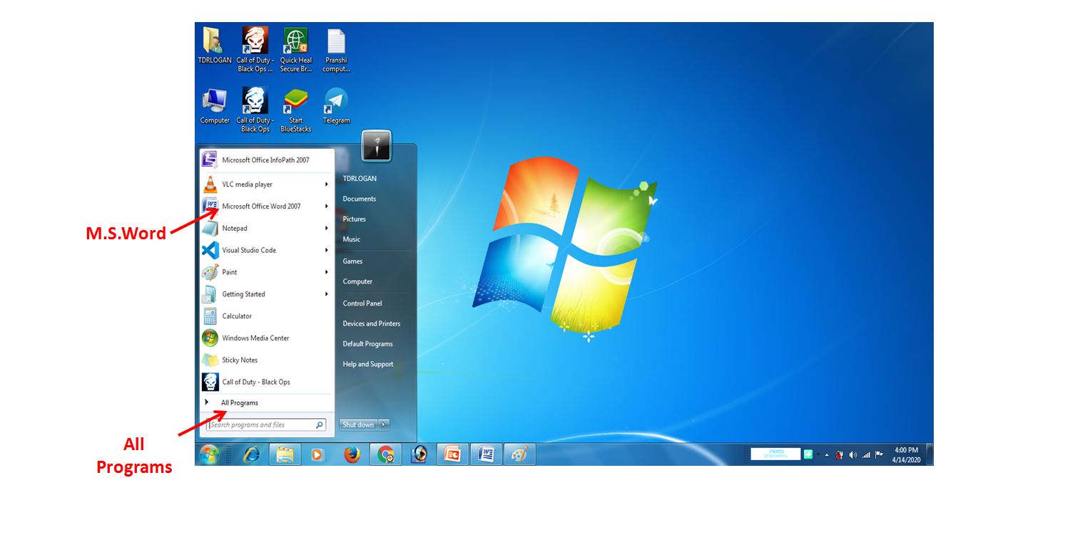Open Microsoft Office InfoPath 2007 from Start menu
This screenshot has width=1070, height=547.
pos(267,160)
